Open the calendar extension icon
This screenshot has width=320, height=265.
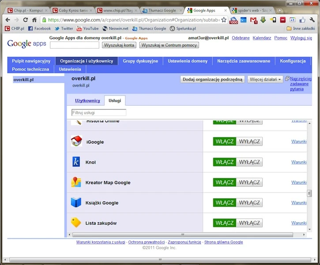(244, 20)
